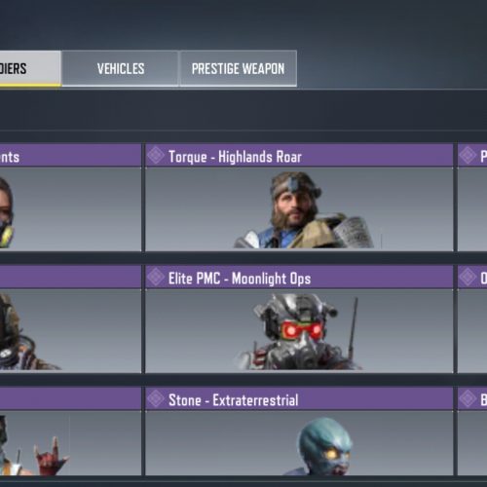
Task: Select the Stone alien character portrait
Action: [x=299, y=443]
